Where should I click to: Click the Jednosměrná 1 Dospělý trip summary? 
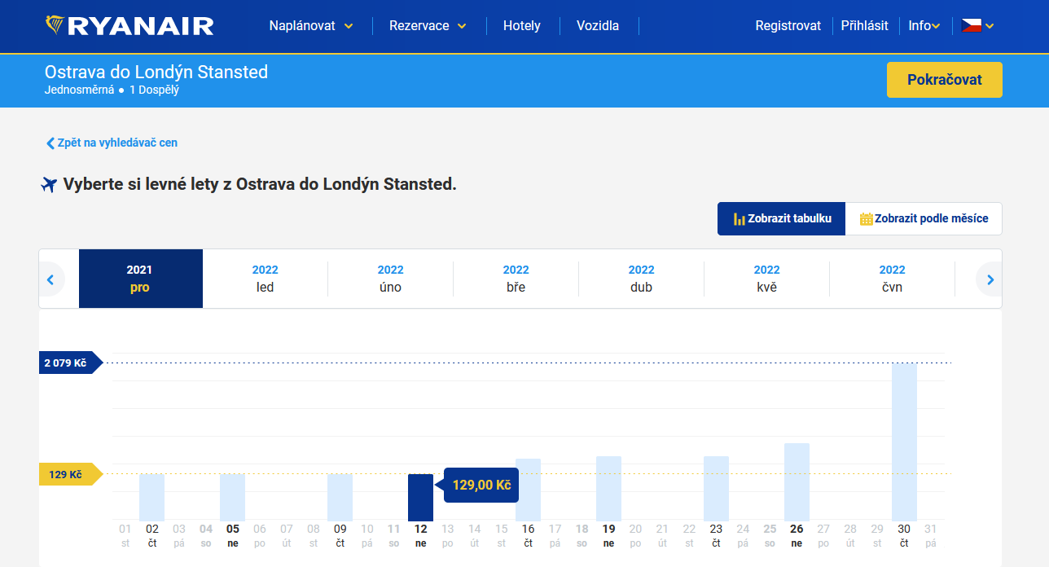(112, 90)
